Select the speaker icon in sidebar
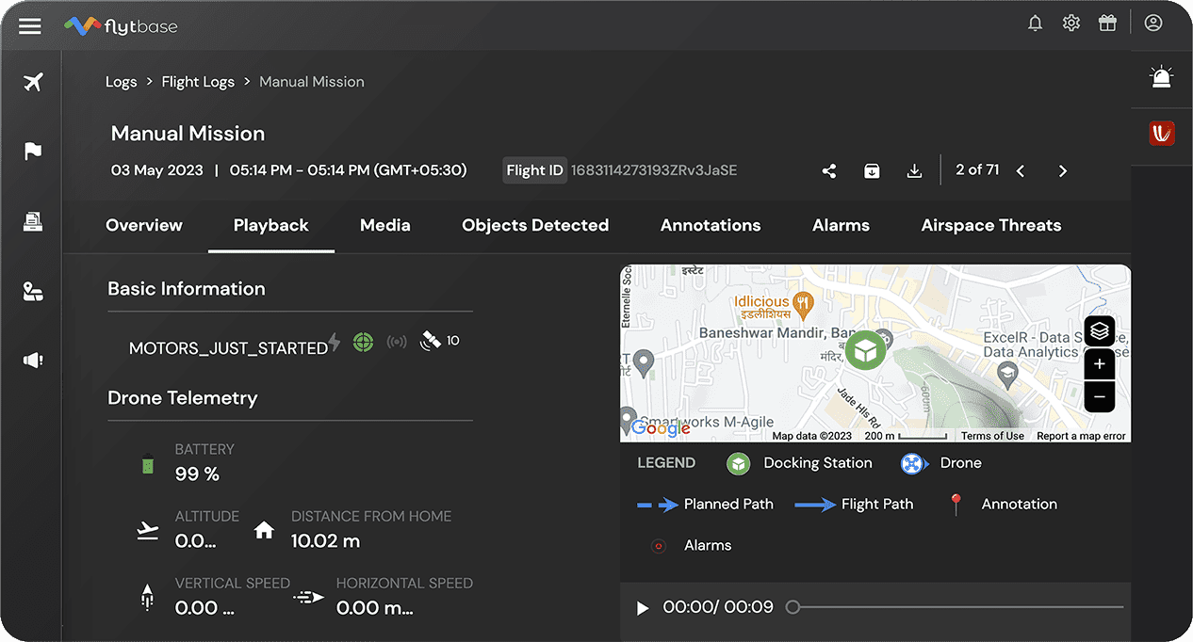The height and width of the screenshot is (642, 1193). [x=32, y=361]
